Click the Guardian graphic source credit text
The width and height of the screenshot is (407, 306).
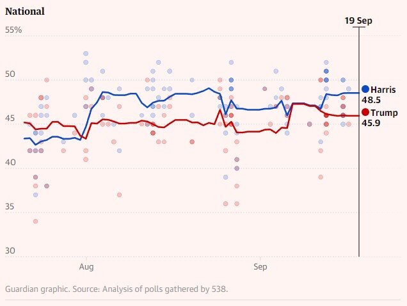(x=116, y=289)
